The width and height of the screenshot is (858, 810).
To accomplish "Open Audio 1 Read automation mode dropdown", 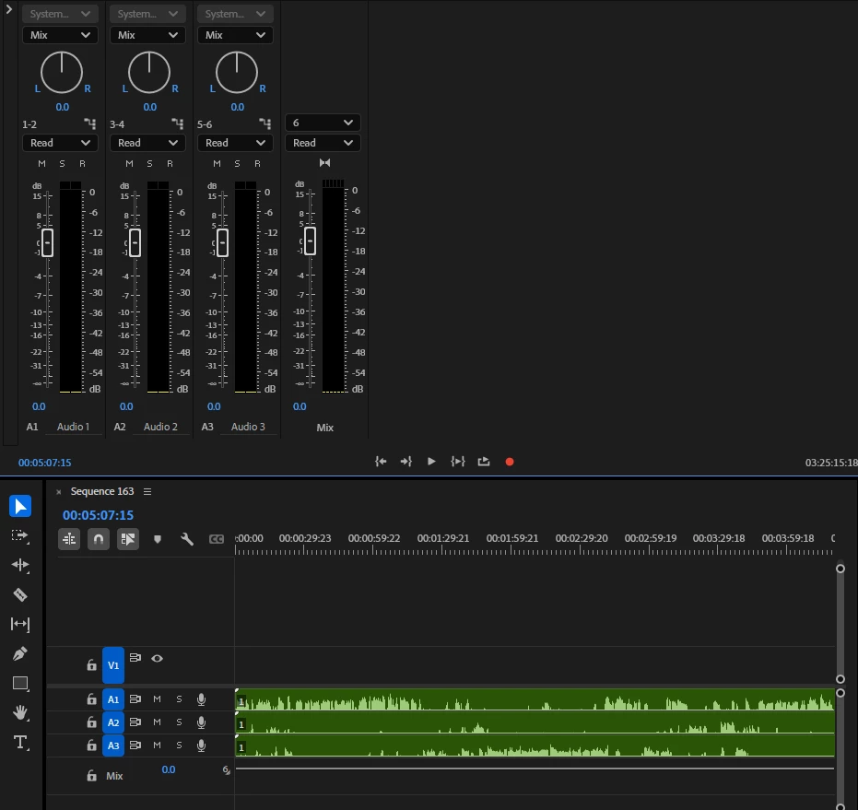I will click(x=60, y=143).
